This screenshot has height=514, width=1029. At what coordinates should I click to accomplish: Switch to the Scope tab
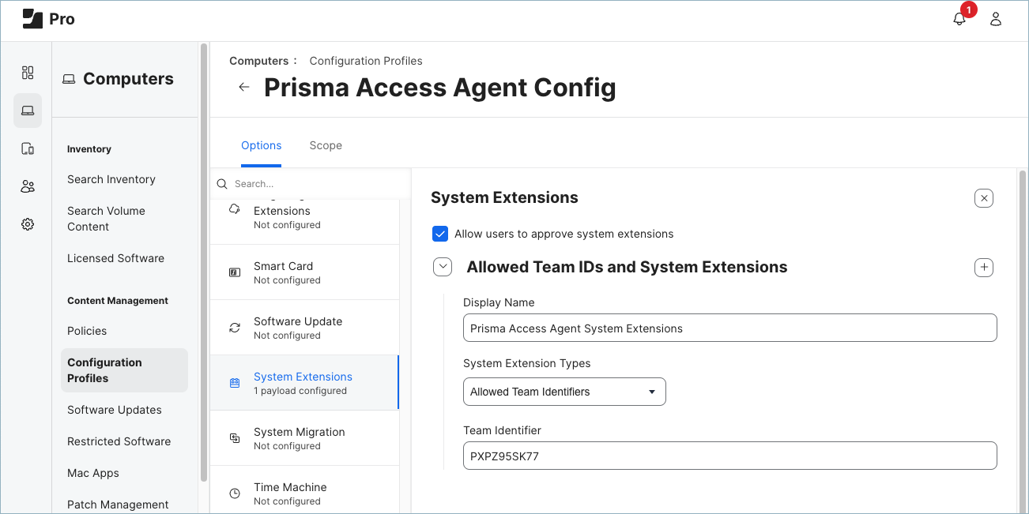point(326,145)
